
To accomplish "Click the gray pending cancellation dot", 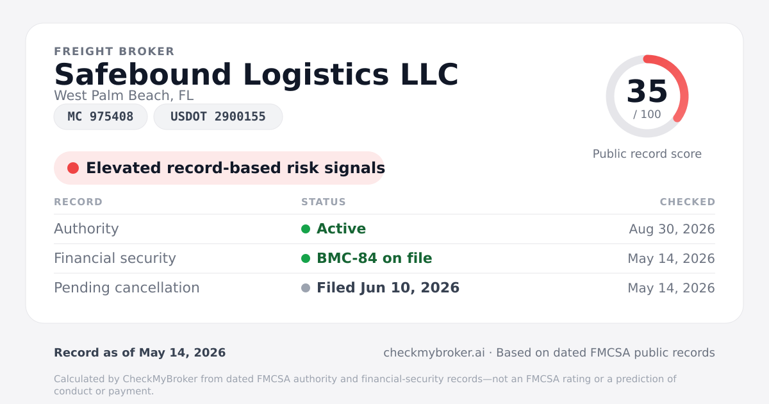I will pos(306,288).
